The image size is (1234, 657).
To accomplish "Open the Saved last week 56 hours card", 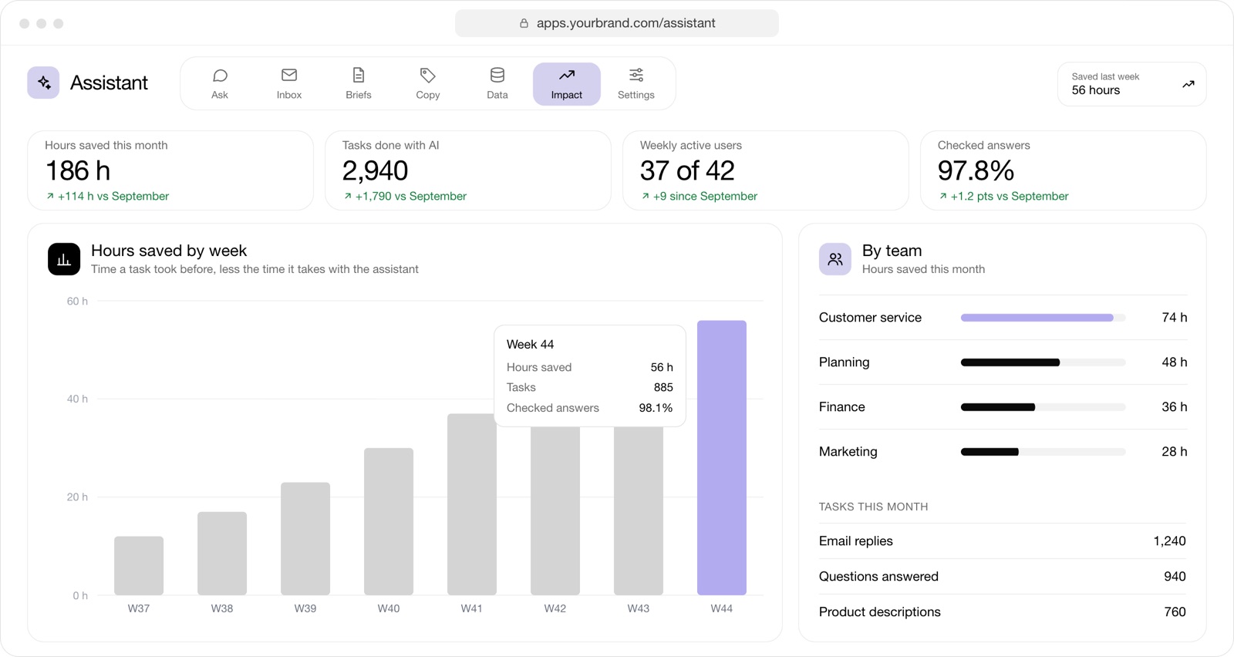I will pos(1131,84).
